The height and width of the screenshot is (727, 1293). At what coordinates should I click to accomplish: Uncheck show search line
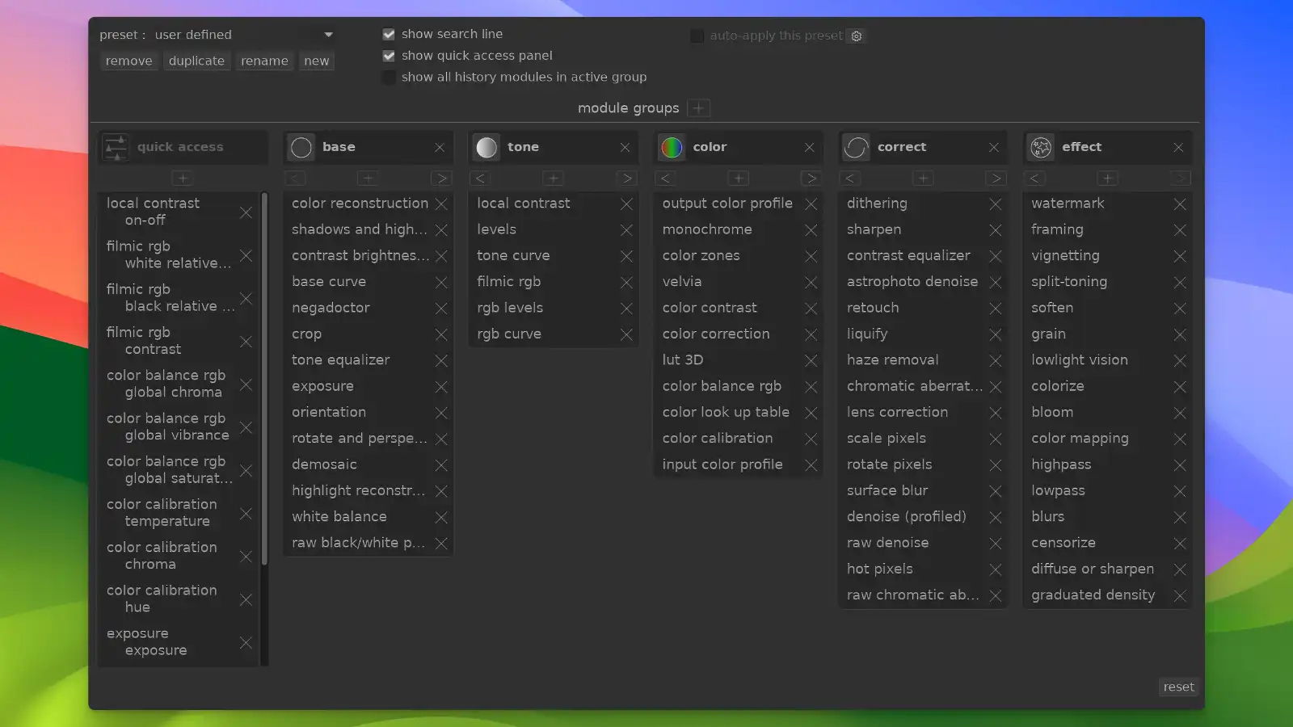coord(389,34)
